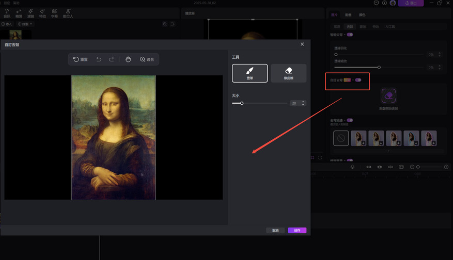Open the Effects (特效) panel in top toolbar
This screenshot has height=260, width=453.
(42, 13)
